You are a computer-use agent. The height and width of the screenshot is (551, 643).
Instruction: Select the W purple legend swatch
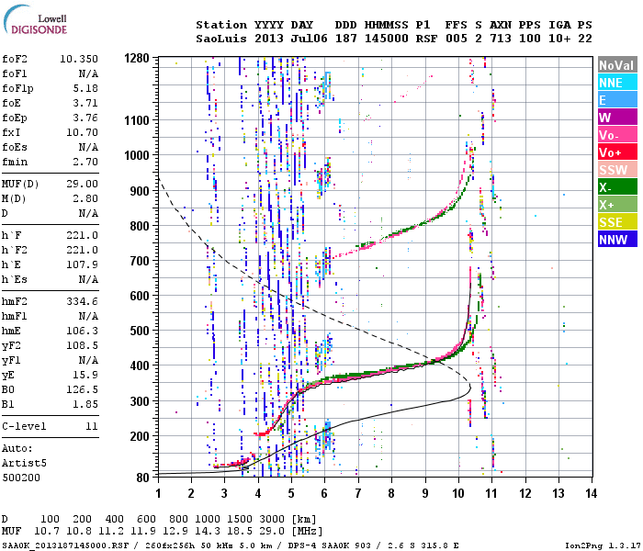(x=617, y=118)
